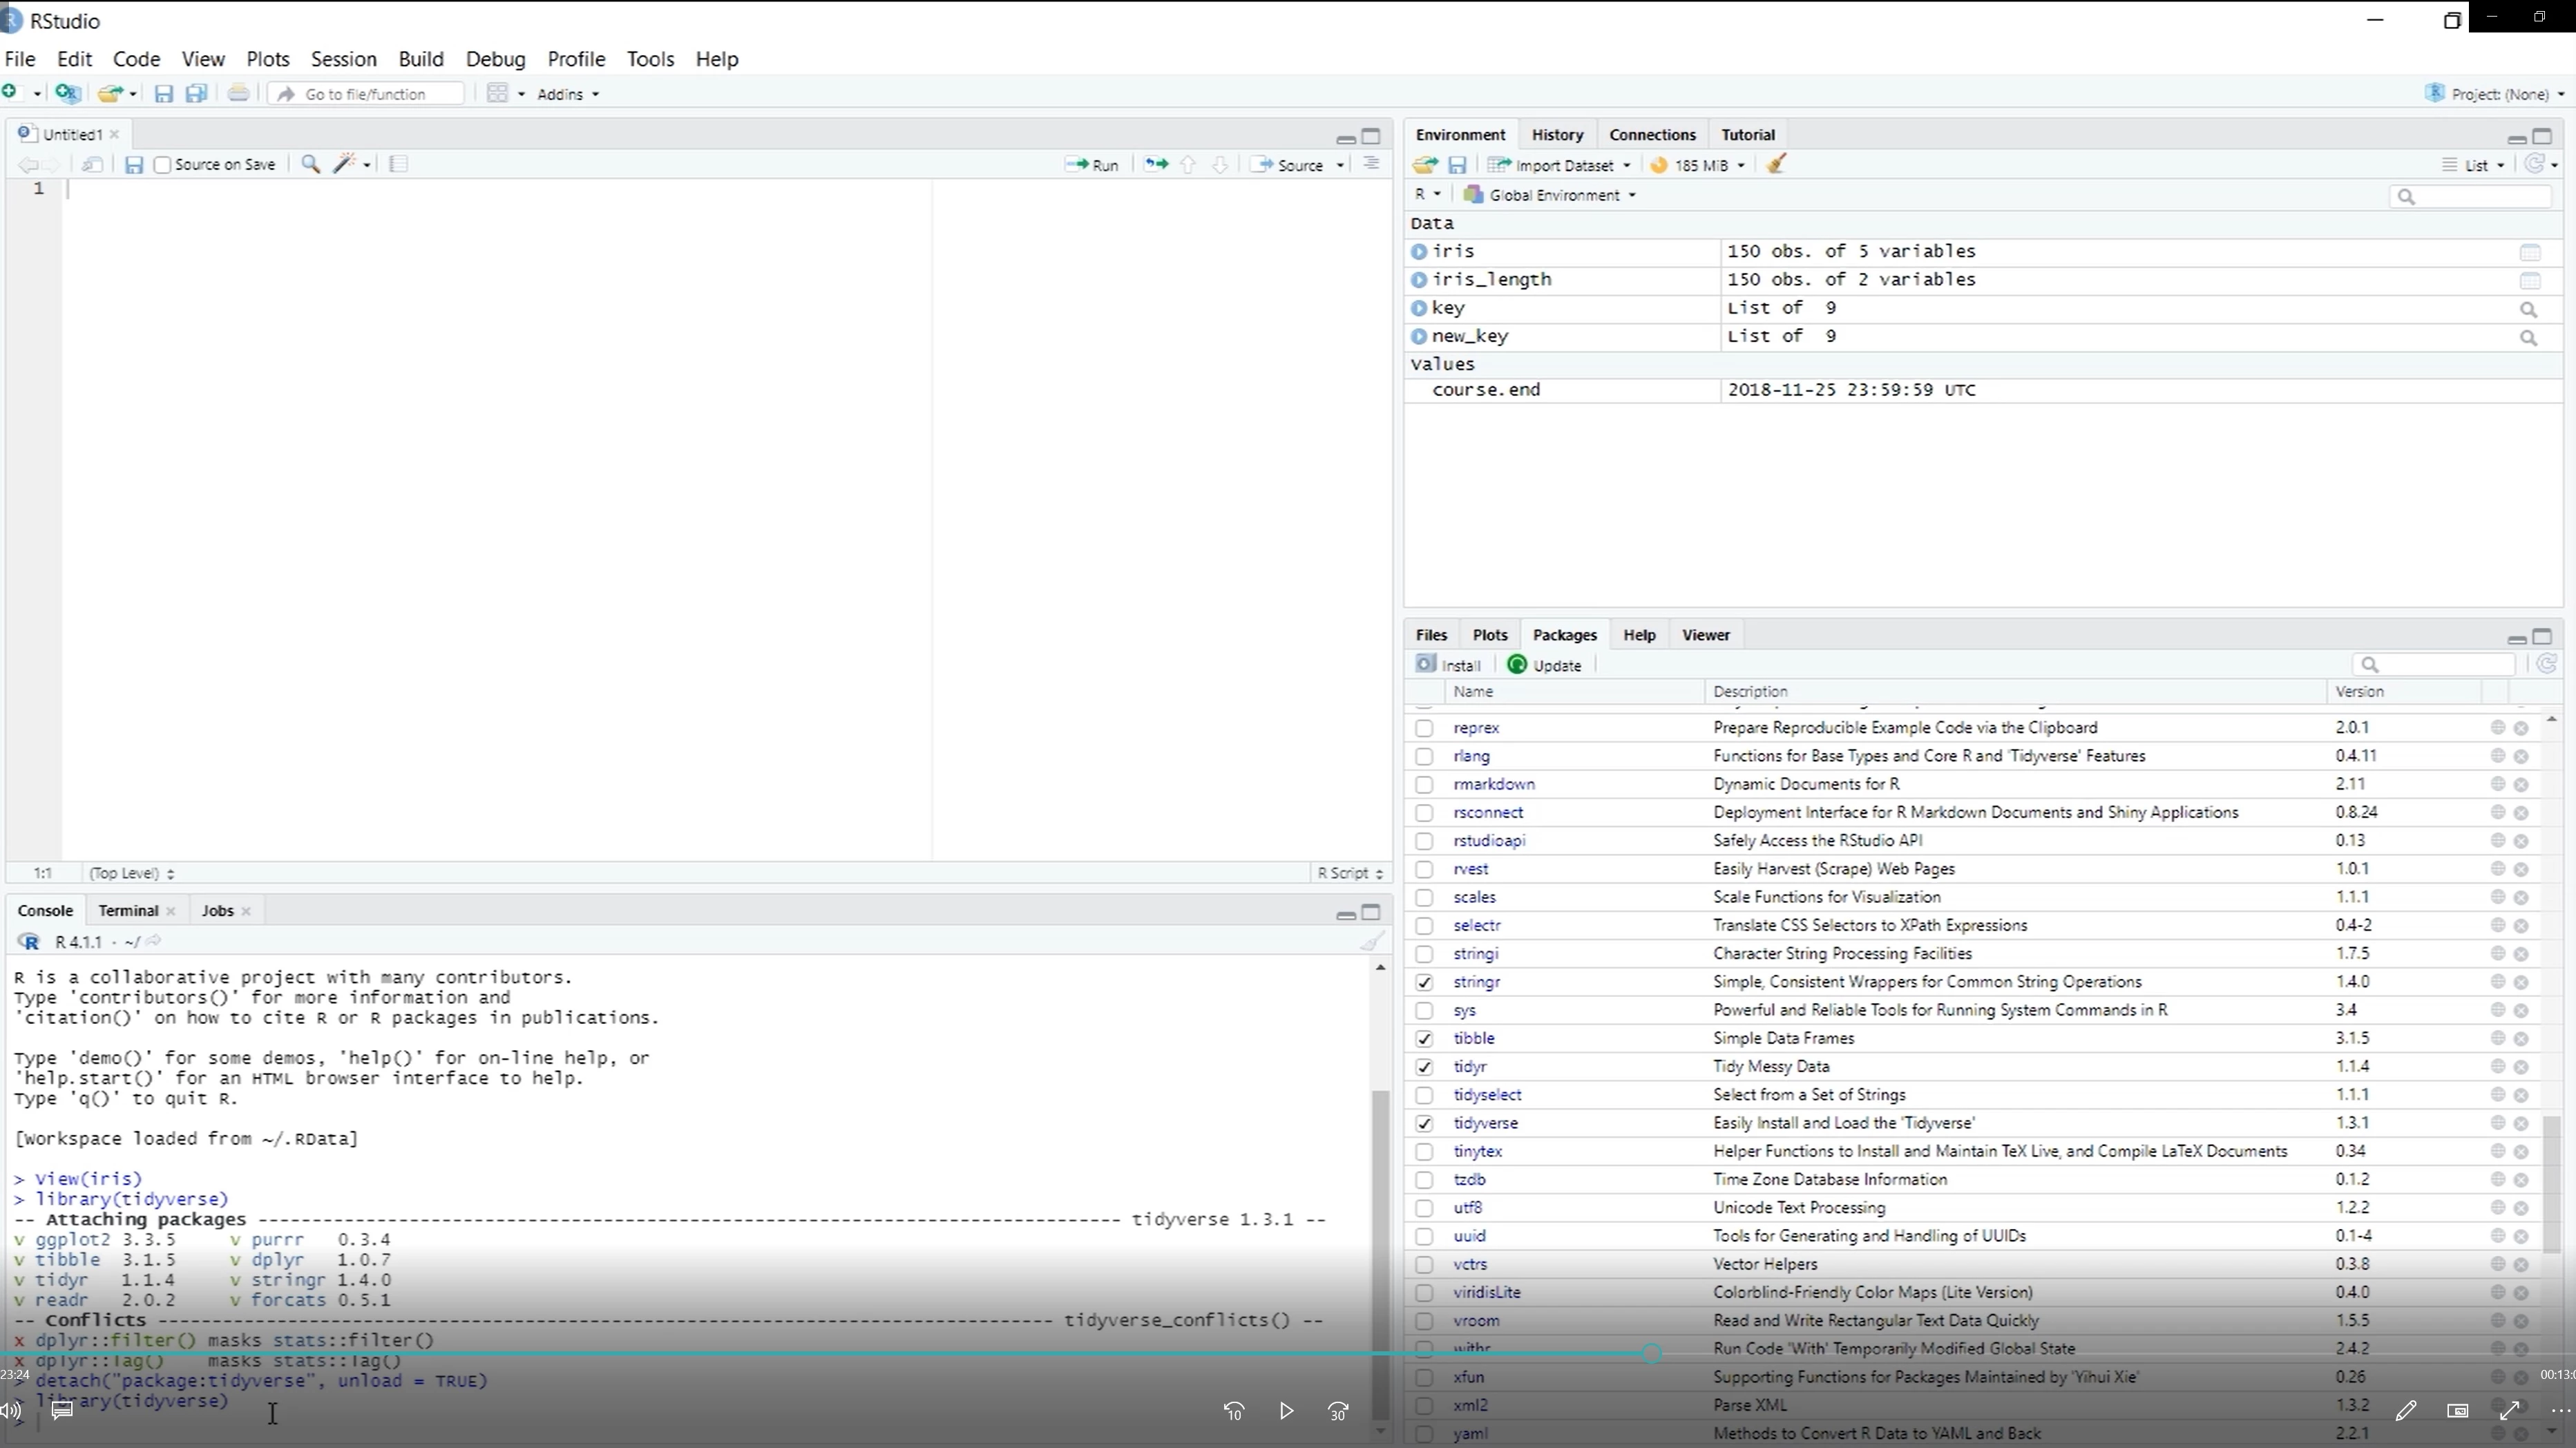Image resolution: width=2576 pixels, height=1448 pixels.
Task: Open the Addins dropdown menu
Action: click(x=567, y=94)
